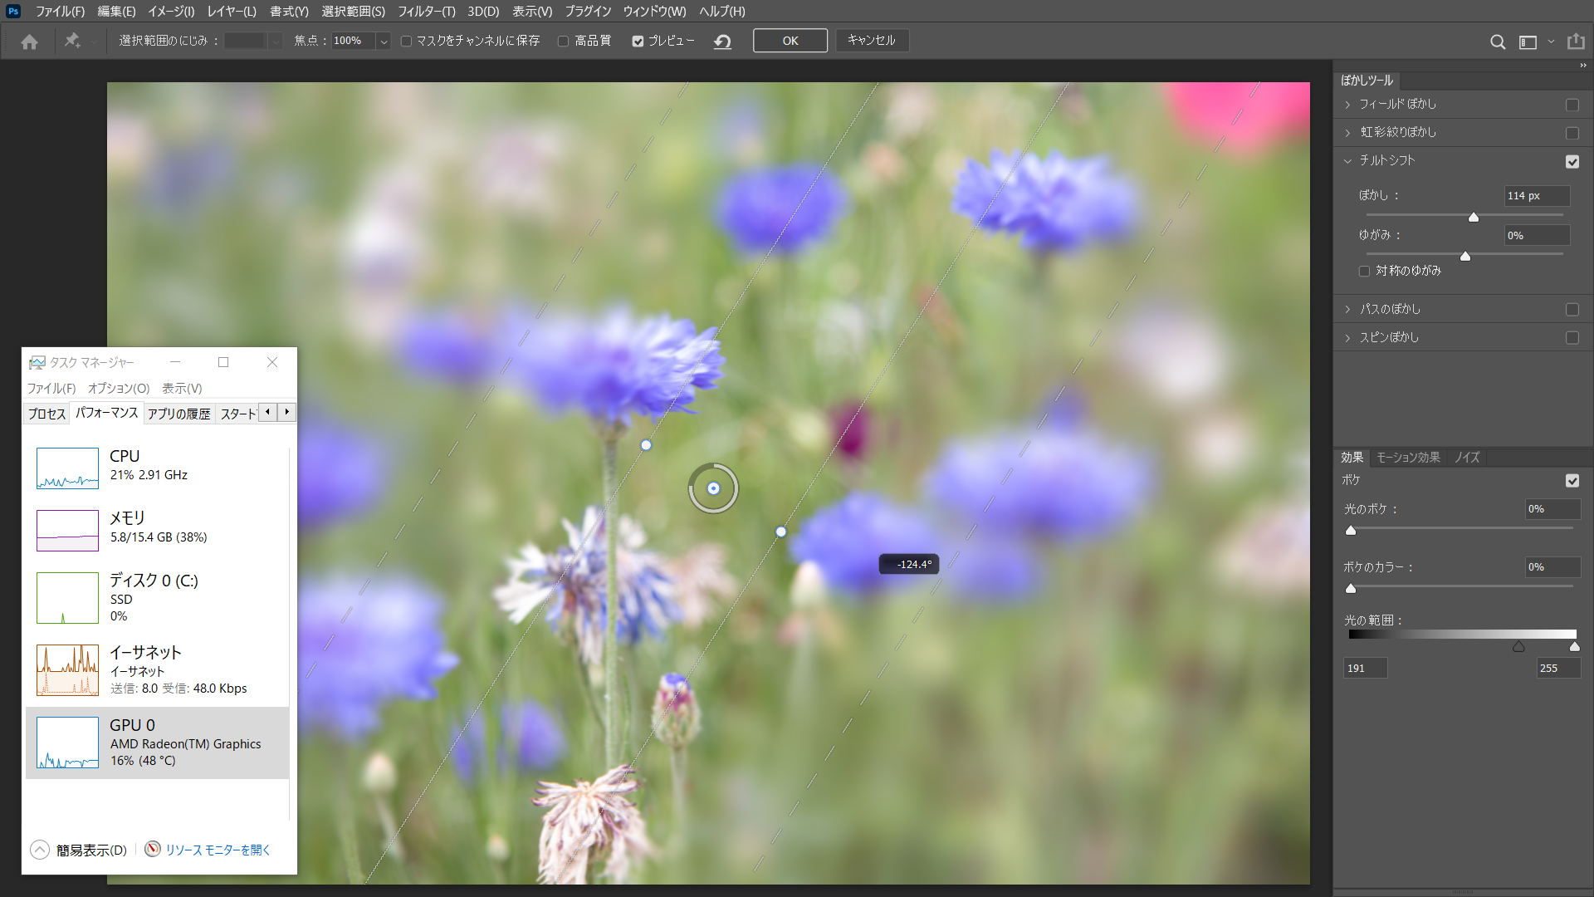Enable the Field Blur checkbox

(x=1572, y=105)
